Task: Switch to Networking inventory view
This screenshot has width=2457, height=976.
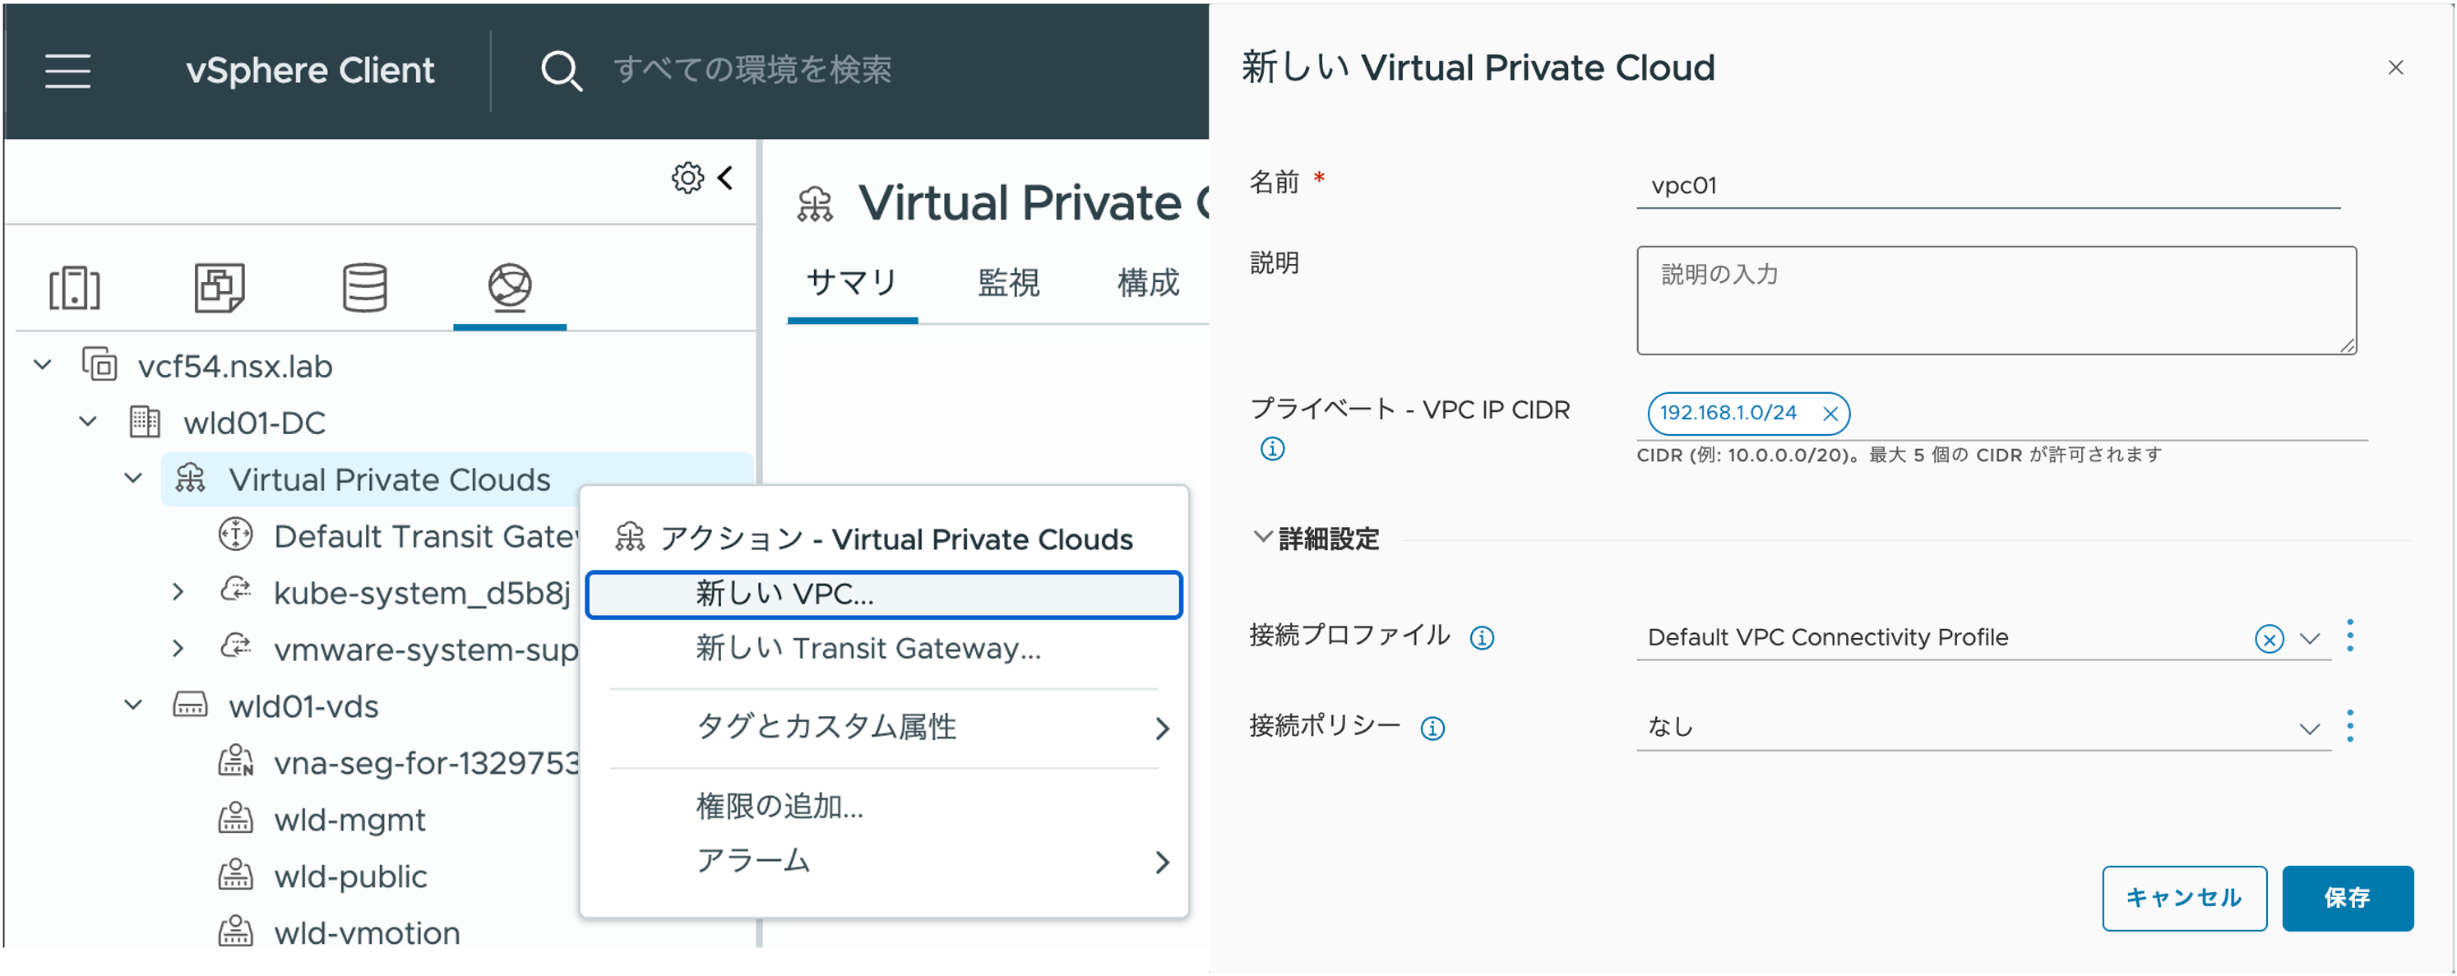Action: pyautogui.click(x=509, y=287)
